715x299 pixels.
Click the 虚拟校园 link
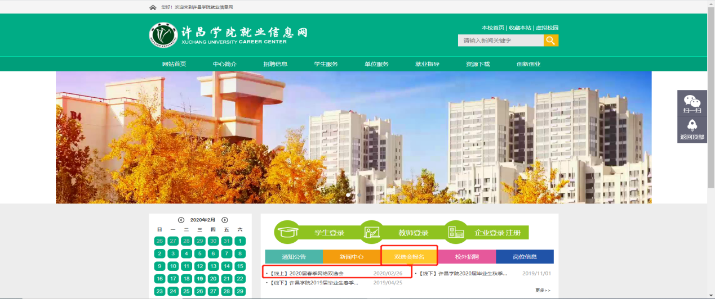[x=547, y=28]
